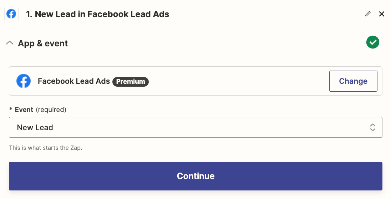The image size is (391, 199).
Task: Collapse the App & event section chevron
Action: point(10,43)
